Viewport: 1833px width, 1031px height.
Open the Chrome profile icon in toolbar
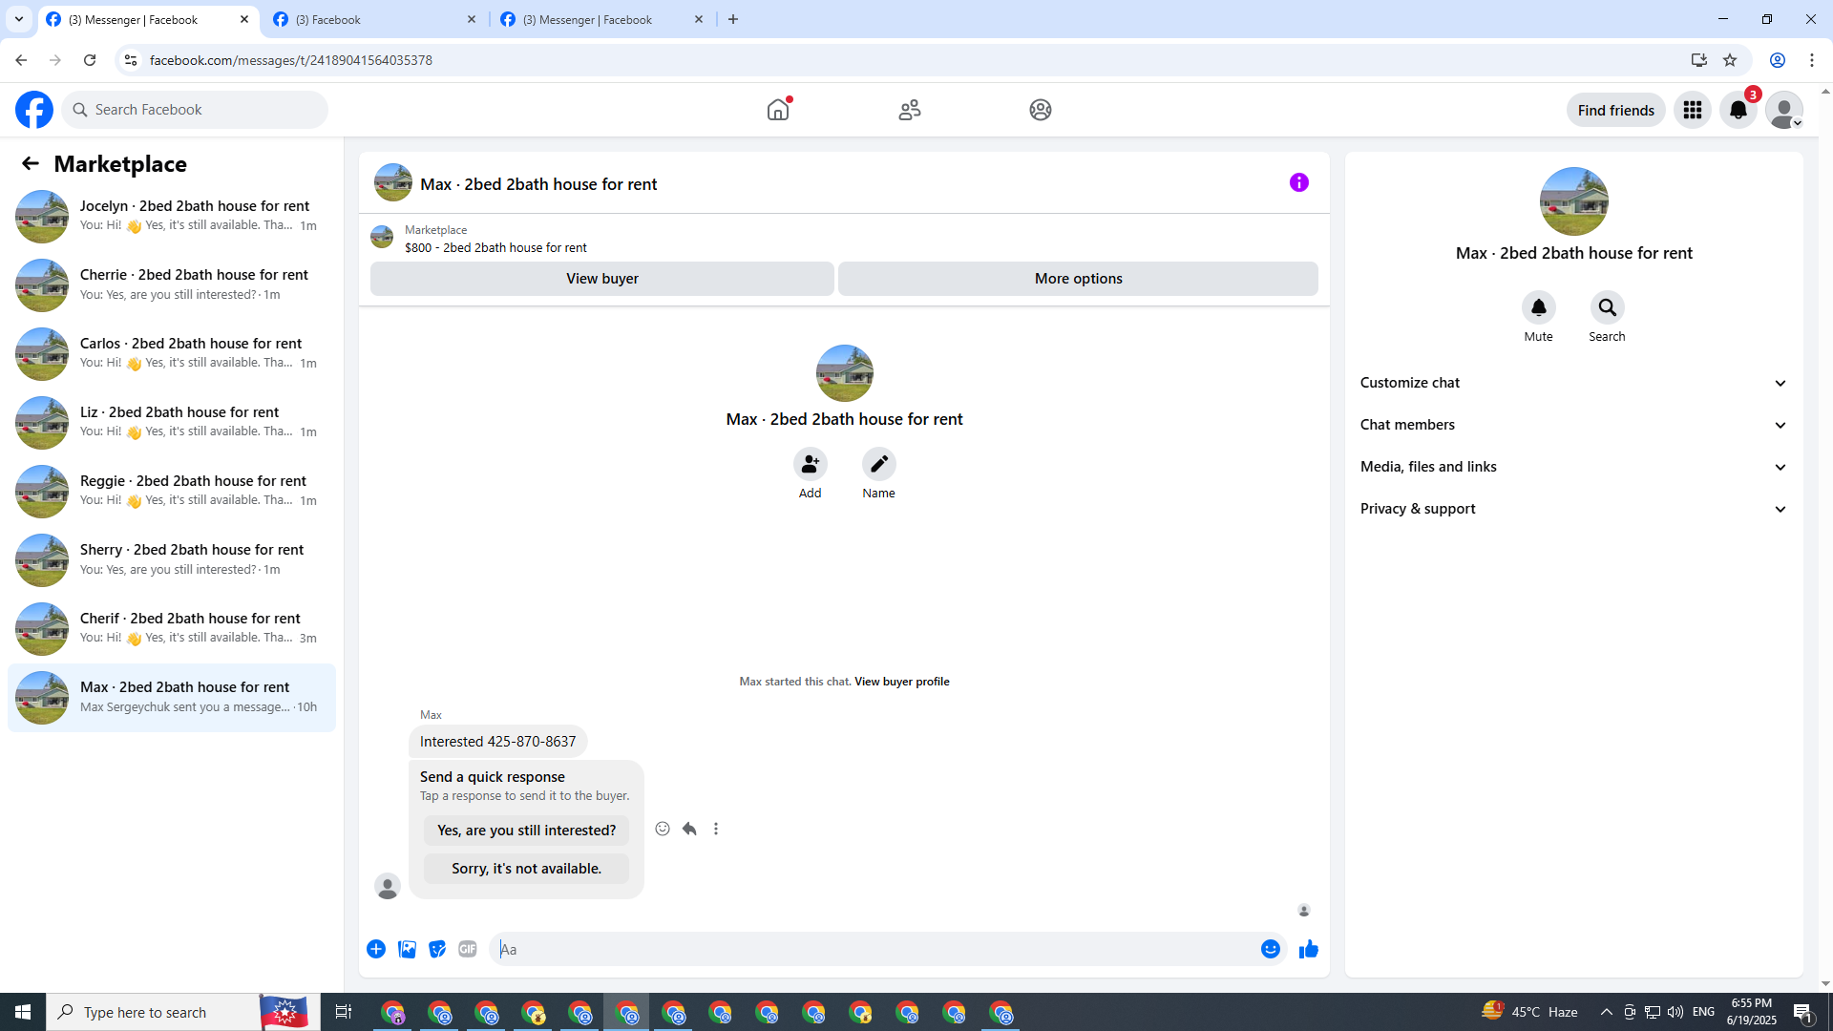(x=1778, y=60)
